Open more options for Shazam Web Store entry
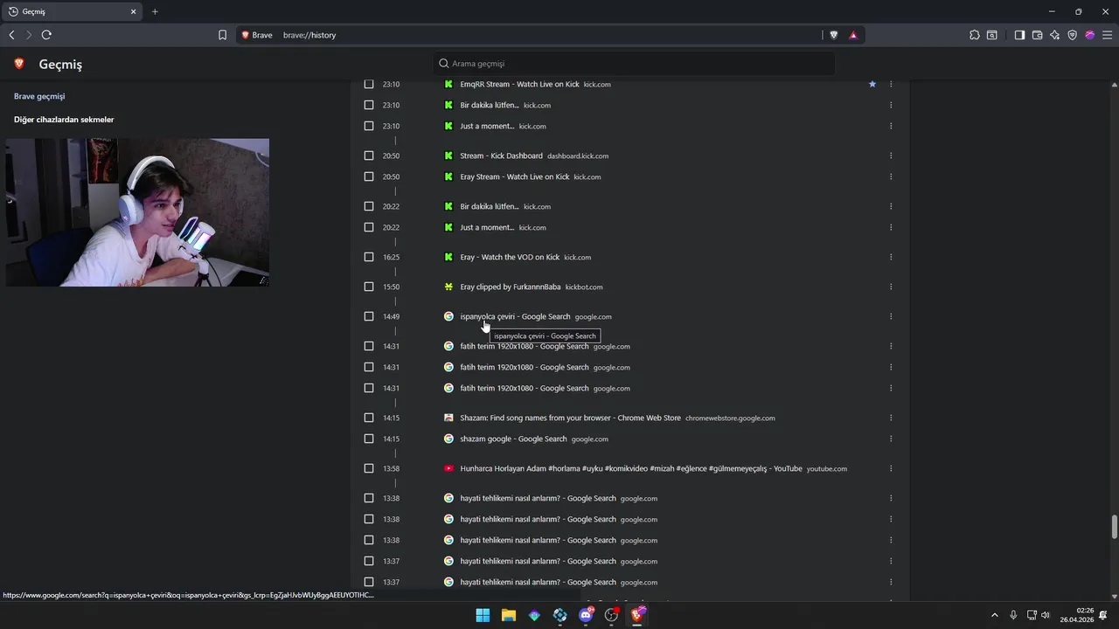The image size is (1119, 629). 891,418
